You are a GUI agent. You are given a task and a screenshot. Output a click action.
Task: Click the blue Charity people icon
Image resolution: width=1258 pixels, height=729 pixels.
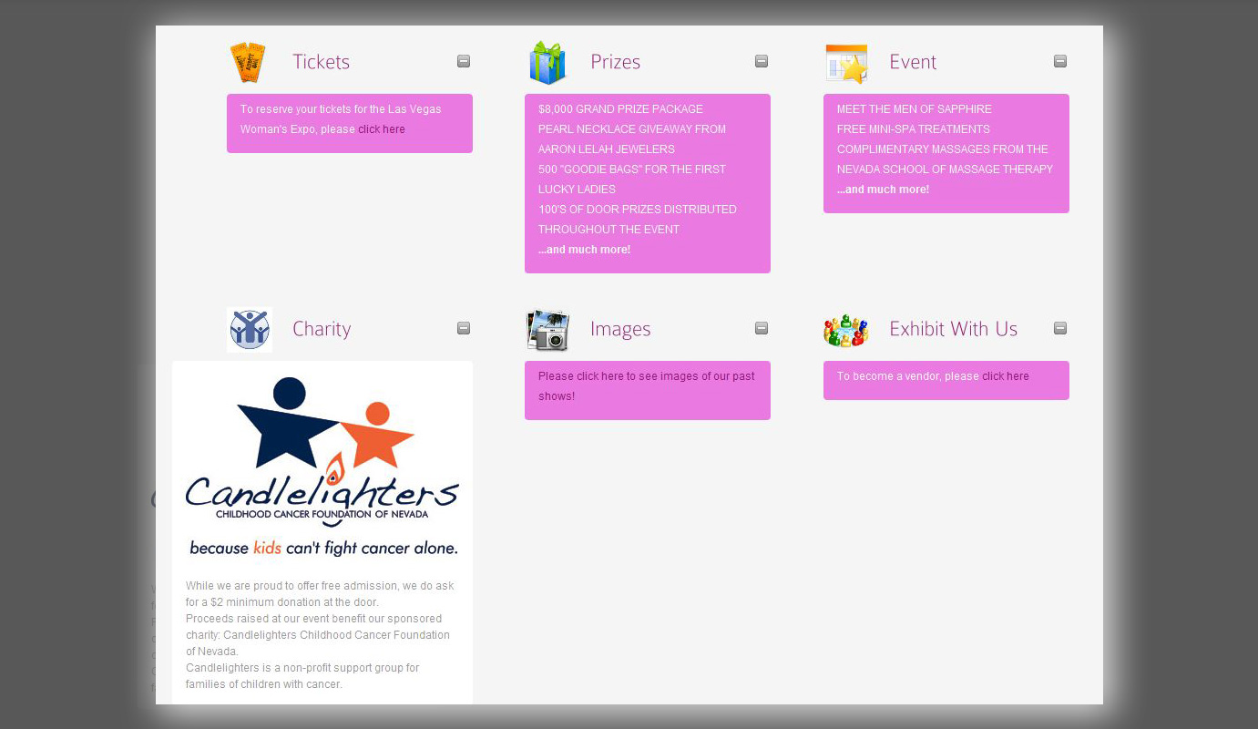[x=250, y=330]
